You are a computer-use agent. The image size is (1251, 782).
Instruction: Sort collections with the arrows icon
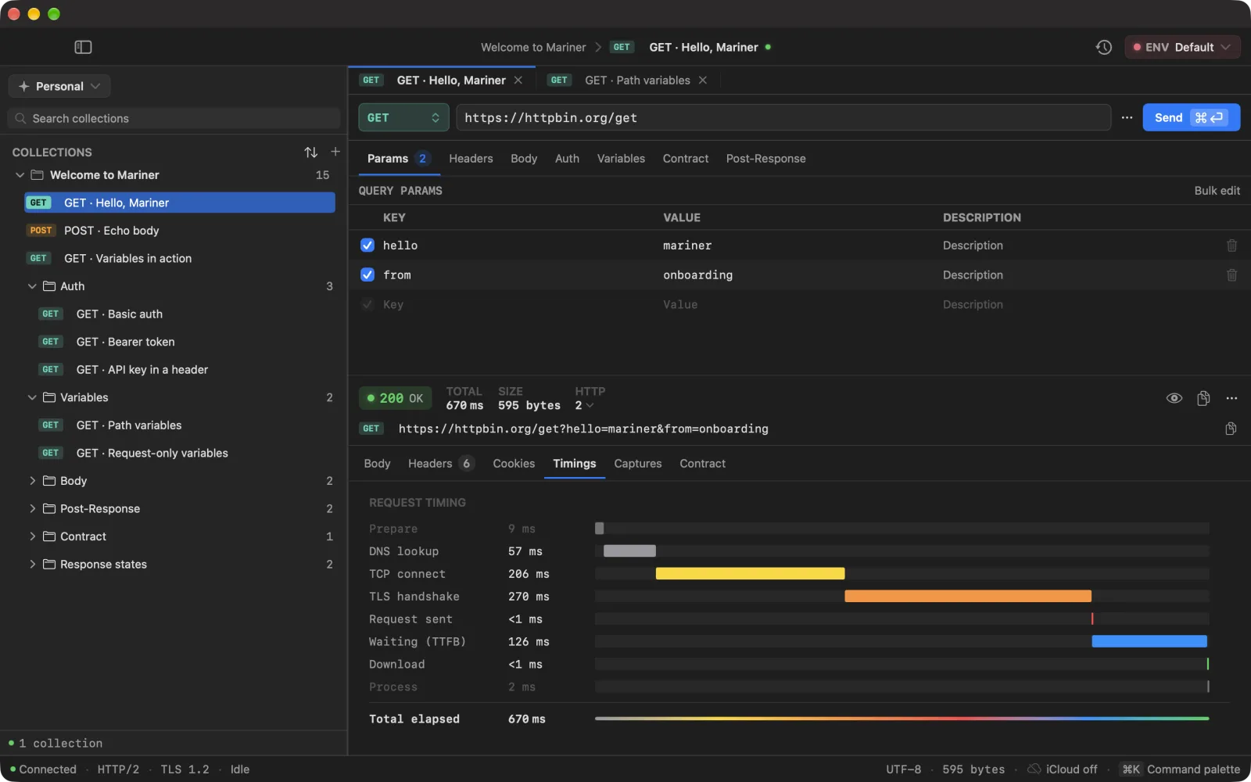(x=310, y=152)
